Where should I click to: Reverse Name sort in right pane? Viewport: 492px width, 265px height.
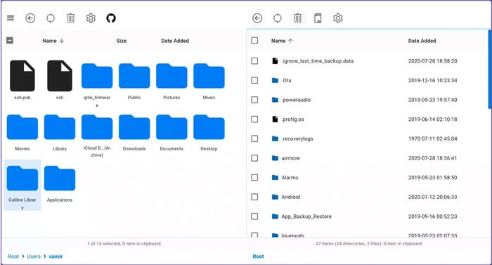click(290, 41)
